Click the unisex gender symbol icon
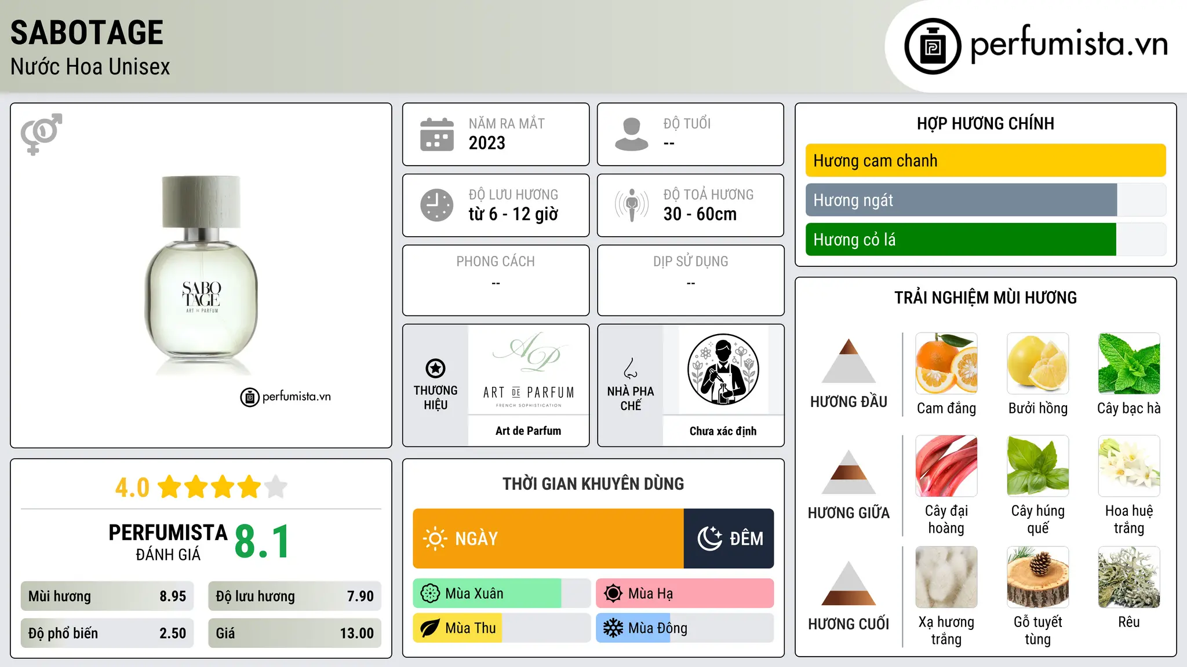 41,134
